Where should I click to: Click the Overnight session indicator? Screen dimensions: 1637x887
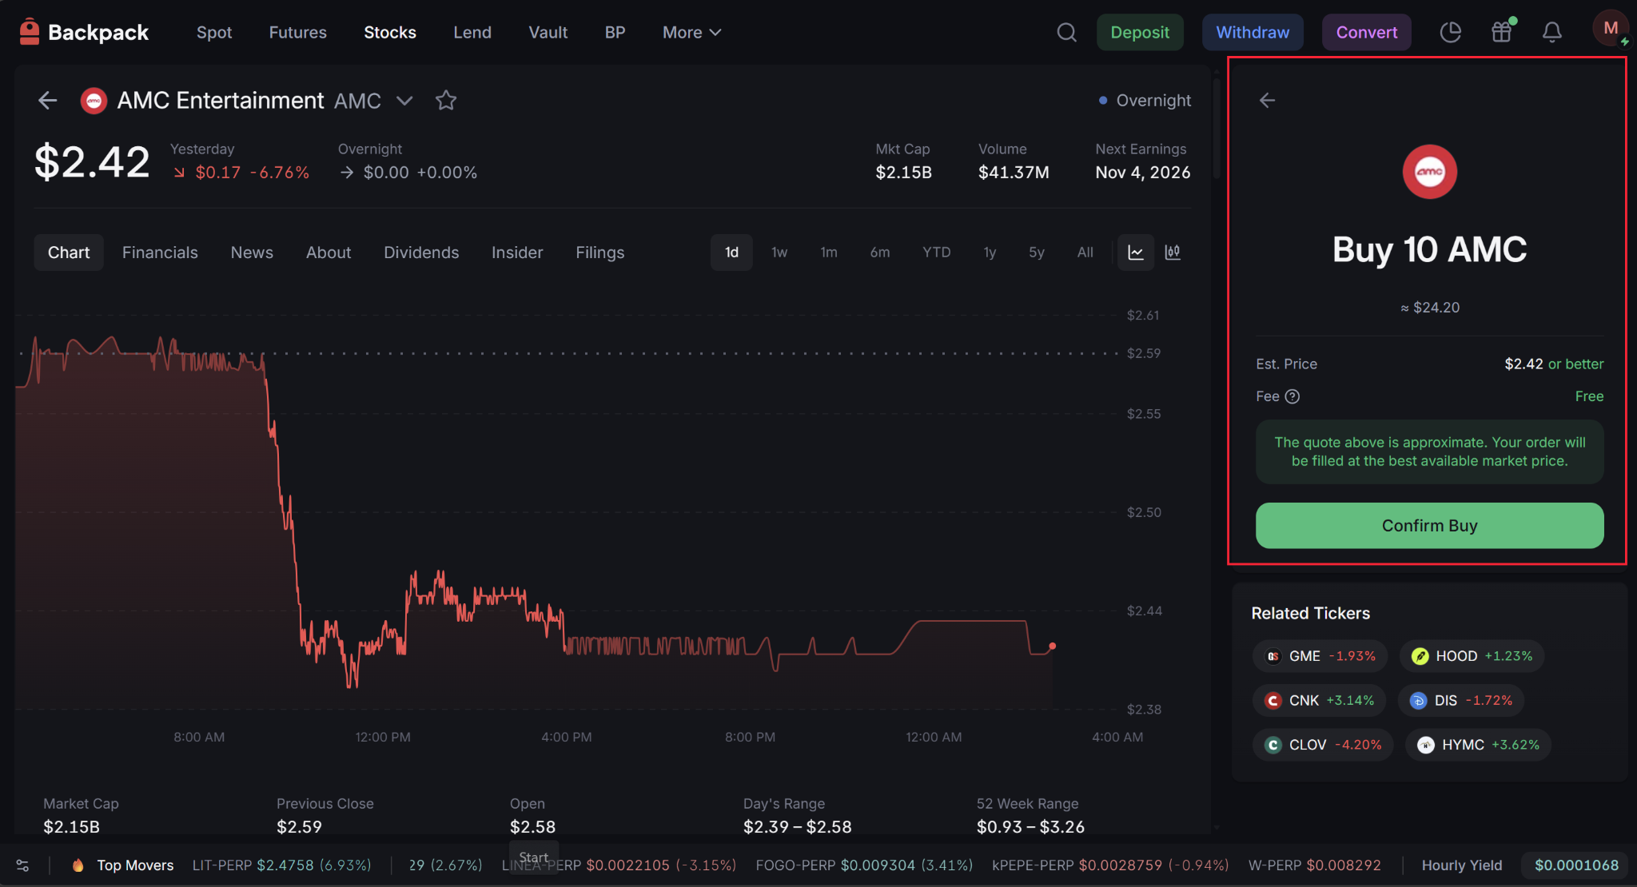(x=1145, y=101)
